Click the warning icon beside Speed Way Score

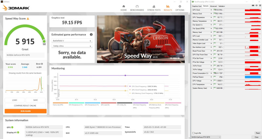pos(28,18)
